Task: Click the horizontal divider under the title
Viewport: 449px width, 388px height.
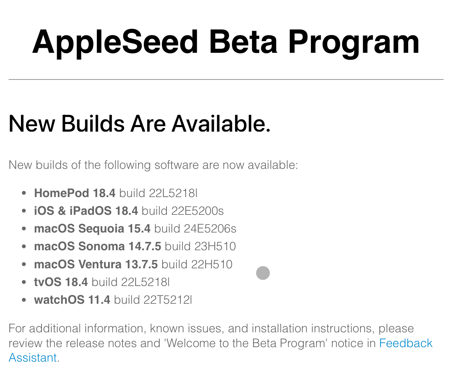Action: pyautogui.click(x=226, y=79)
